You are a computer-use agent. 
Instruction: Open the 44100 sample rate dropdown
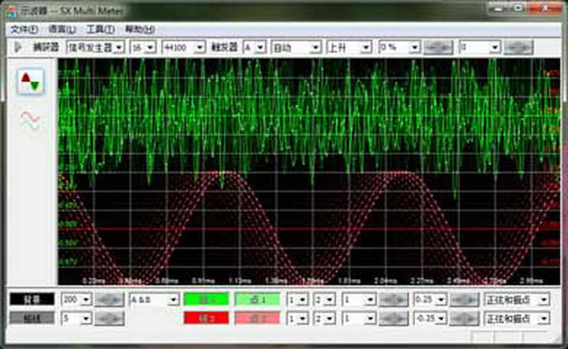point(183,47)
